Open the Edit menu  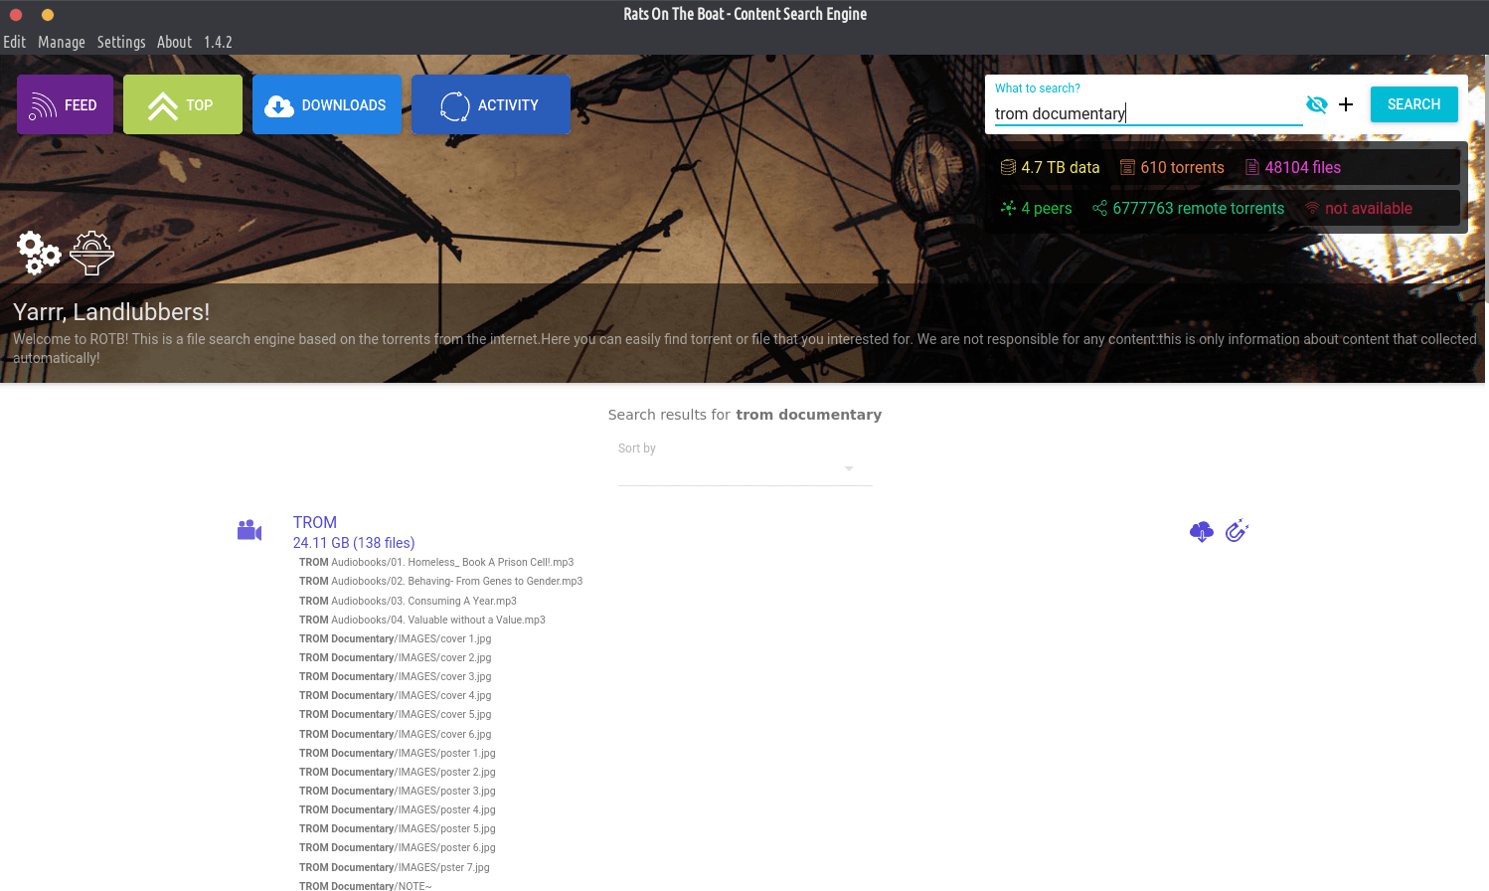pyautogui.click(x=14, y=42)
